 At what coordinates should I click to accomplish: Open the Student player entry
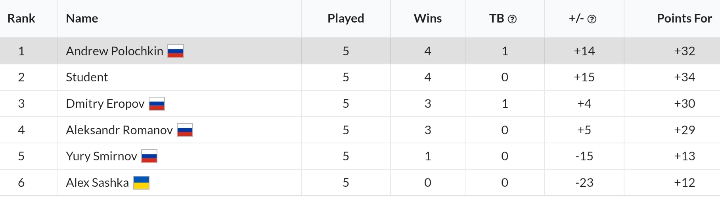tap(87, 77)
